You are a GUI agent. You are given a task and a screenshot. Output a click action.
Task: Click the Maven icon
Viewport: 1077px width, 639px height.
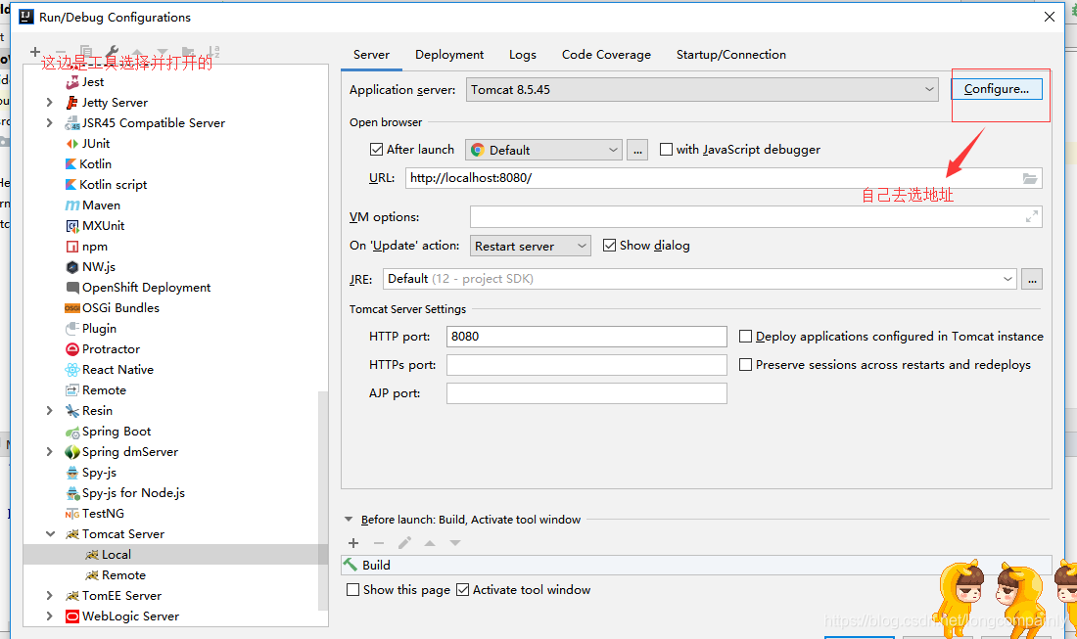click(72, 205)
